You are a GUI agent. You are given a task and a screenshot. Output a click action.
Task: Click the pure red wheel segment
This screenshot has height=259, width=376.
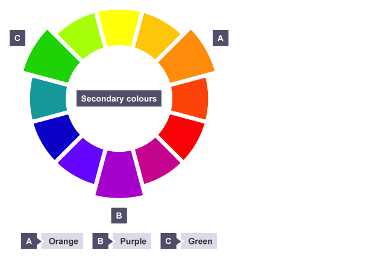click(183, 136)
